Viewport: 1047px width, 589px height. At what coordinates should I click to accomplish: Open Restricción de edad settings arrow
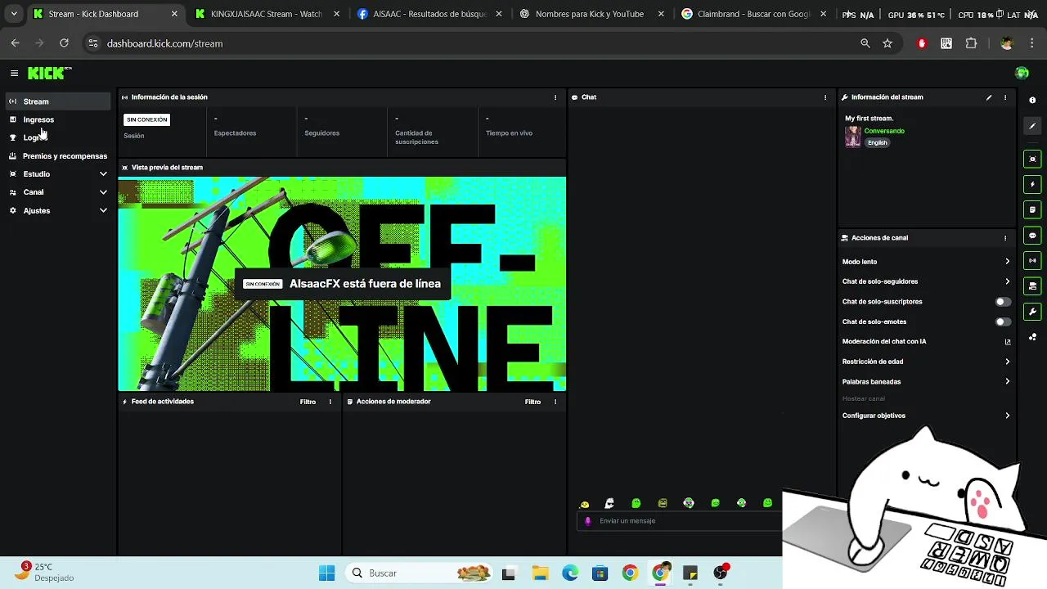coord(1007,362)
